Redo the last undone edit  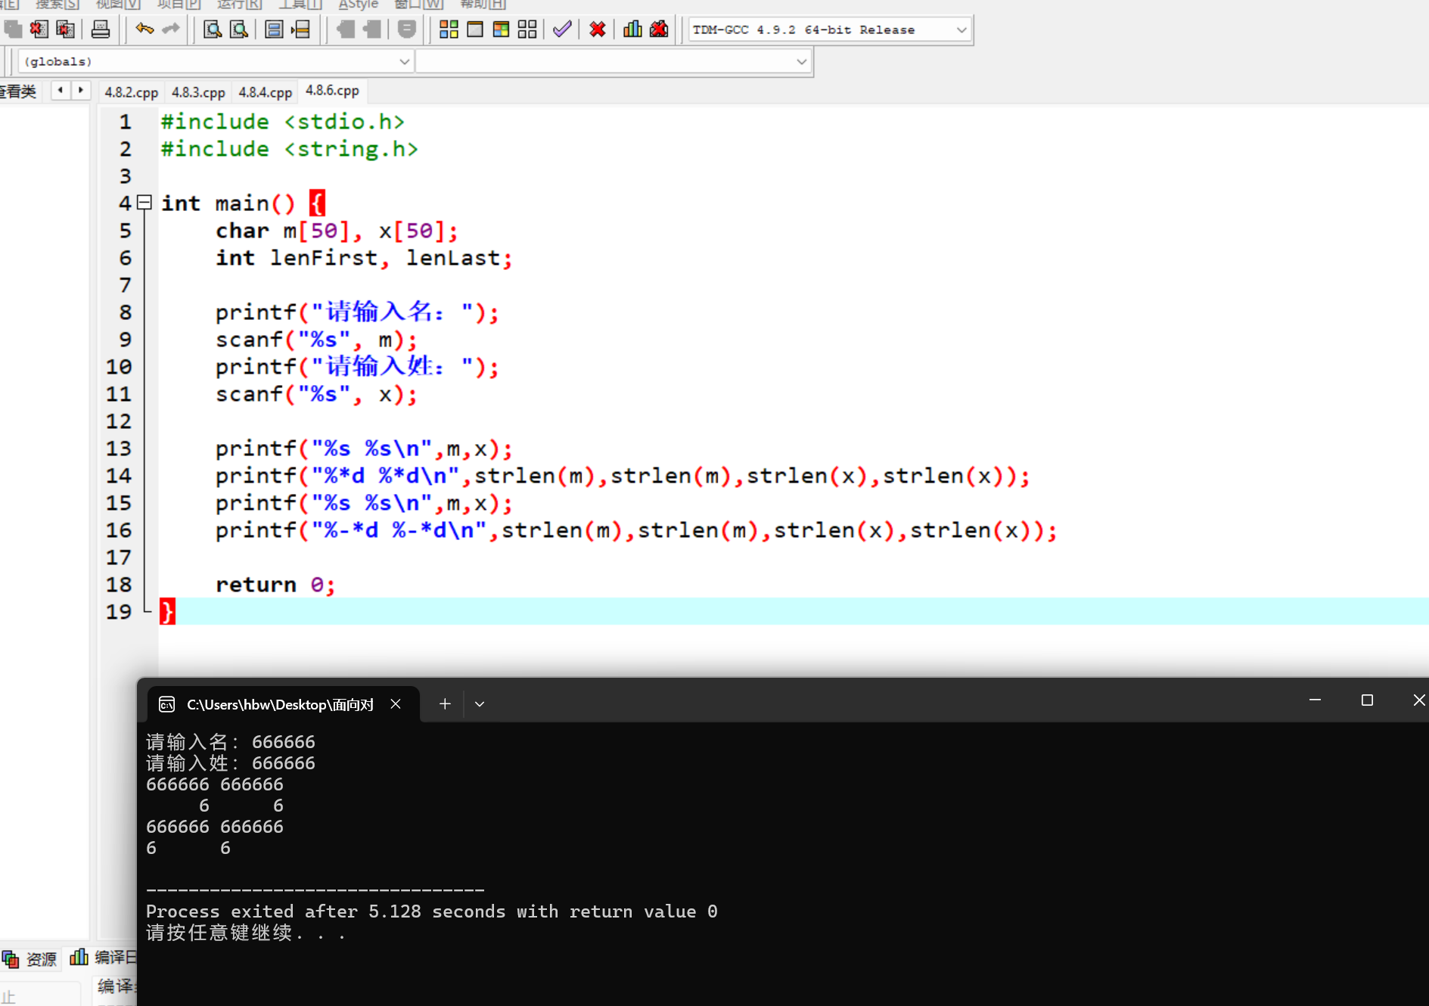[171, 29]
